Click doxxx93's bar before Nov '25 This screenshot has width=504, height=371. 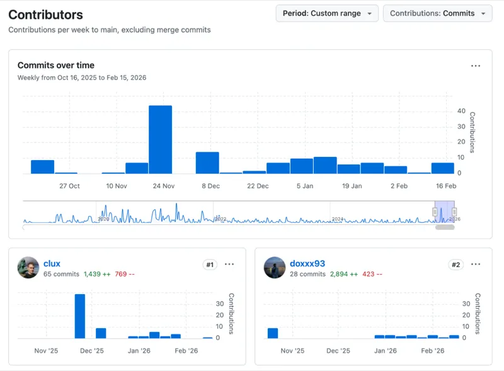pos(272,333)
